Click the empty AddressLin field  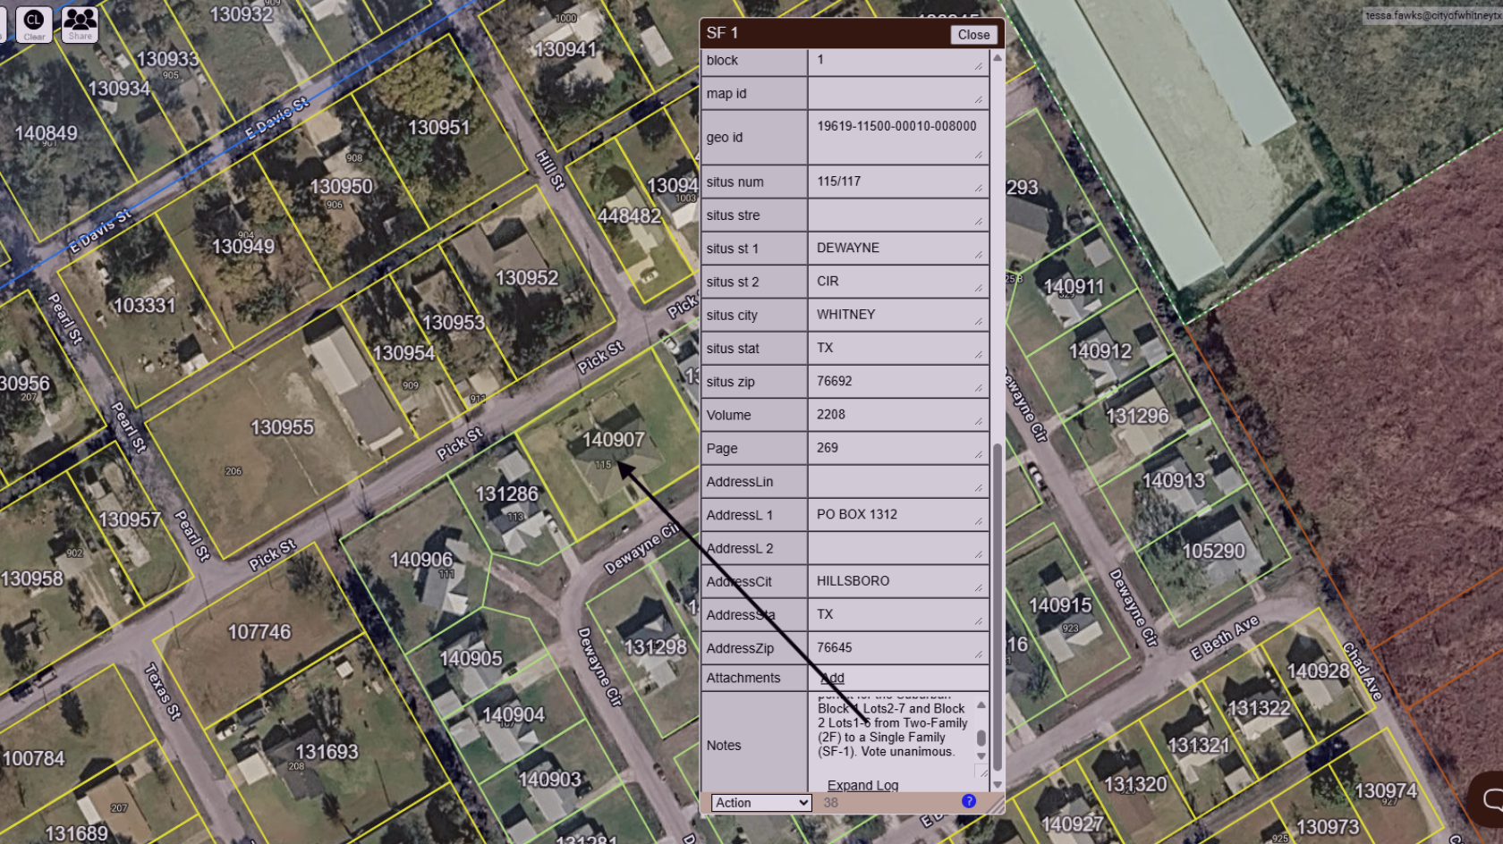coord(898,482)
